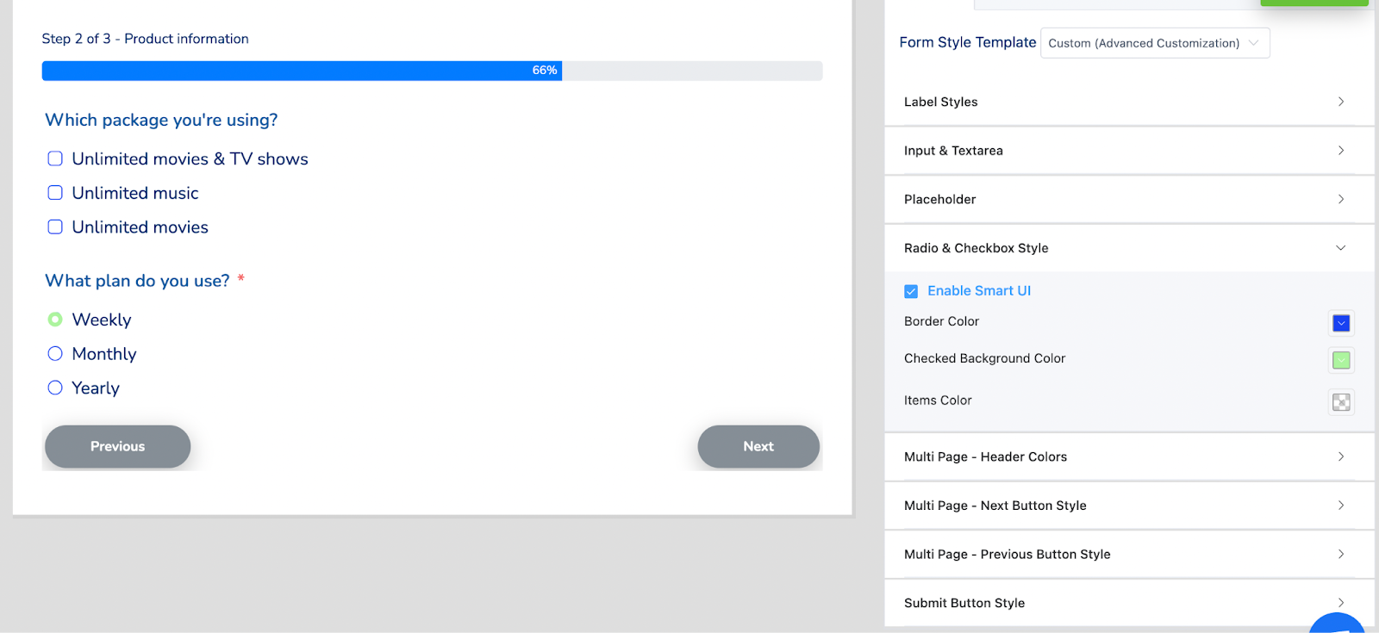The height and width of the screenshot is (633, 1379).
Task: Expand the Submit Button Style section
Action: point(1129,603)
